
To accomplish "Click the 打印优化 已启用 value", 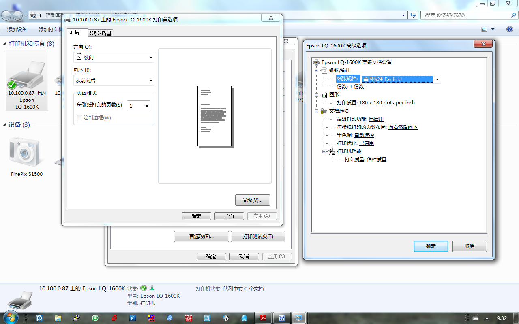I will coord(367,143).
